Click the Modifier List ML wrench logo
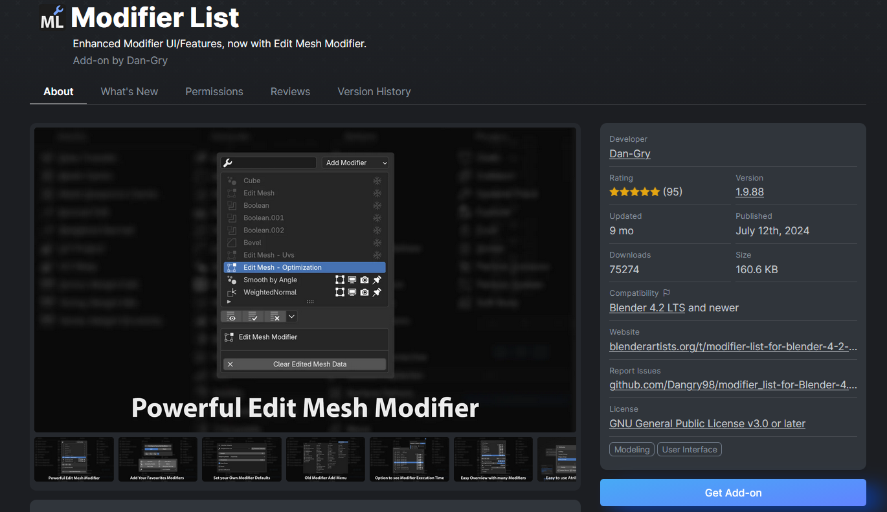Viewport: 887px width, 512px height. pos(52,17)
